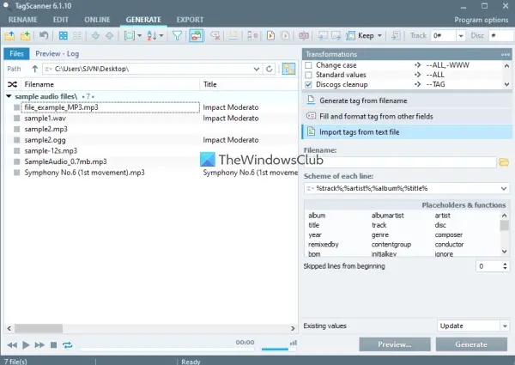
Task: Open the Track number format dropdown
Action: point(461,35)
